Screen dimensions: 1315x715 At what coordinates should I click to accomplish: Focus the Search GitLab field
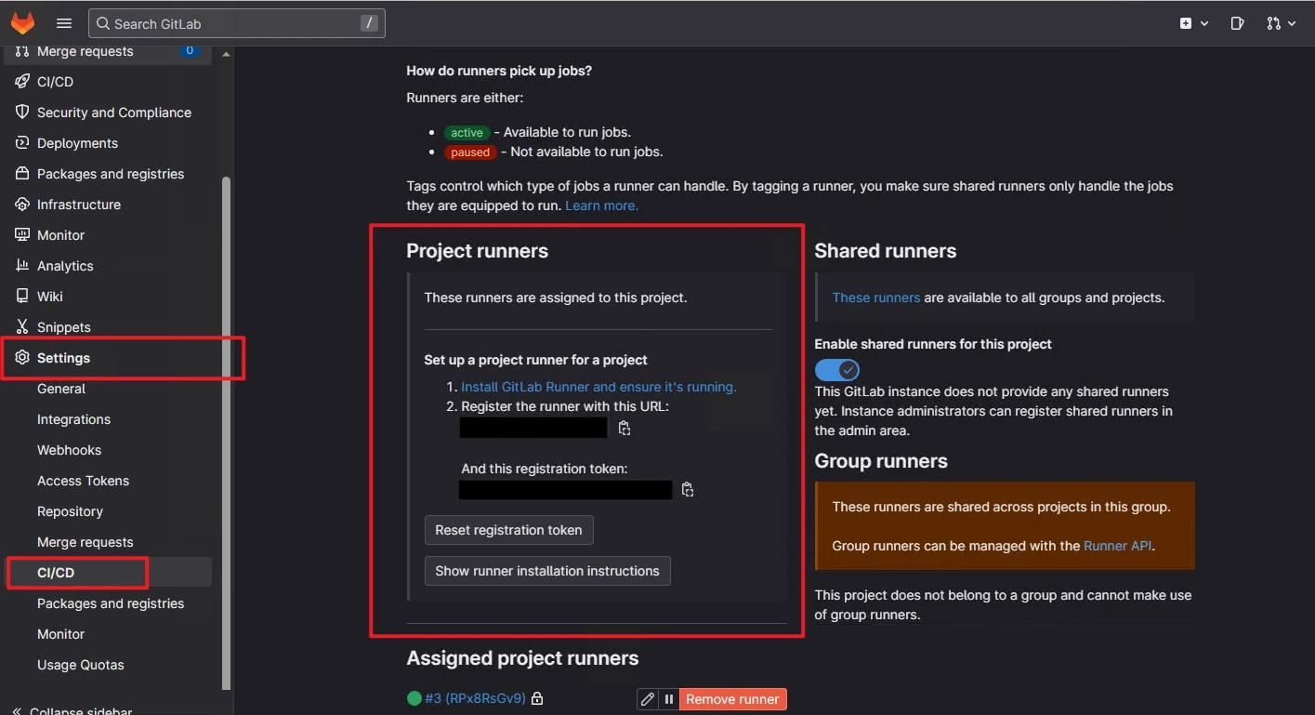click(x=237, y=23)
